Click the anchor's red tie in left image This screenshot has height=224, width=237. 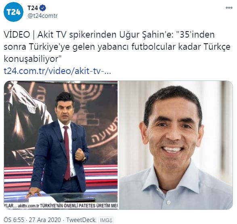(67, 153)
